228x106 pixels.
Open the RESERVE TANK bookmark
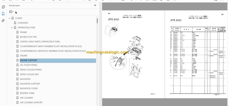(27, 93)
